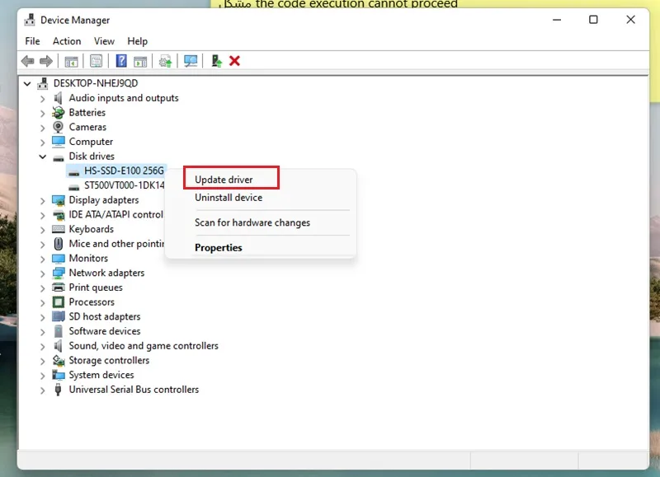Viewport: 660px width, 477px height.
Task: Click the Display adapters icon
Action: (x=58, y=200)
